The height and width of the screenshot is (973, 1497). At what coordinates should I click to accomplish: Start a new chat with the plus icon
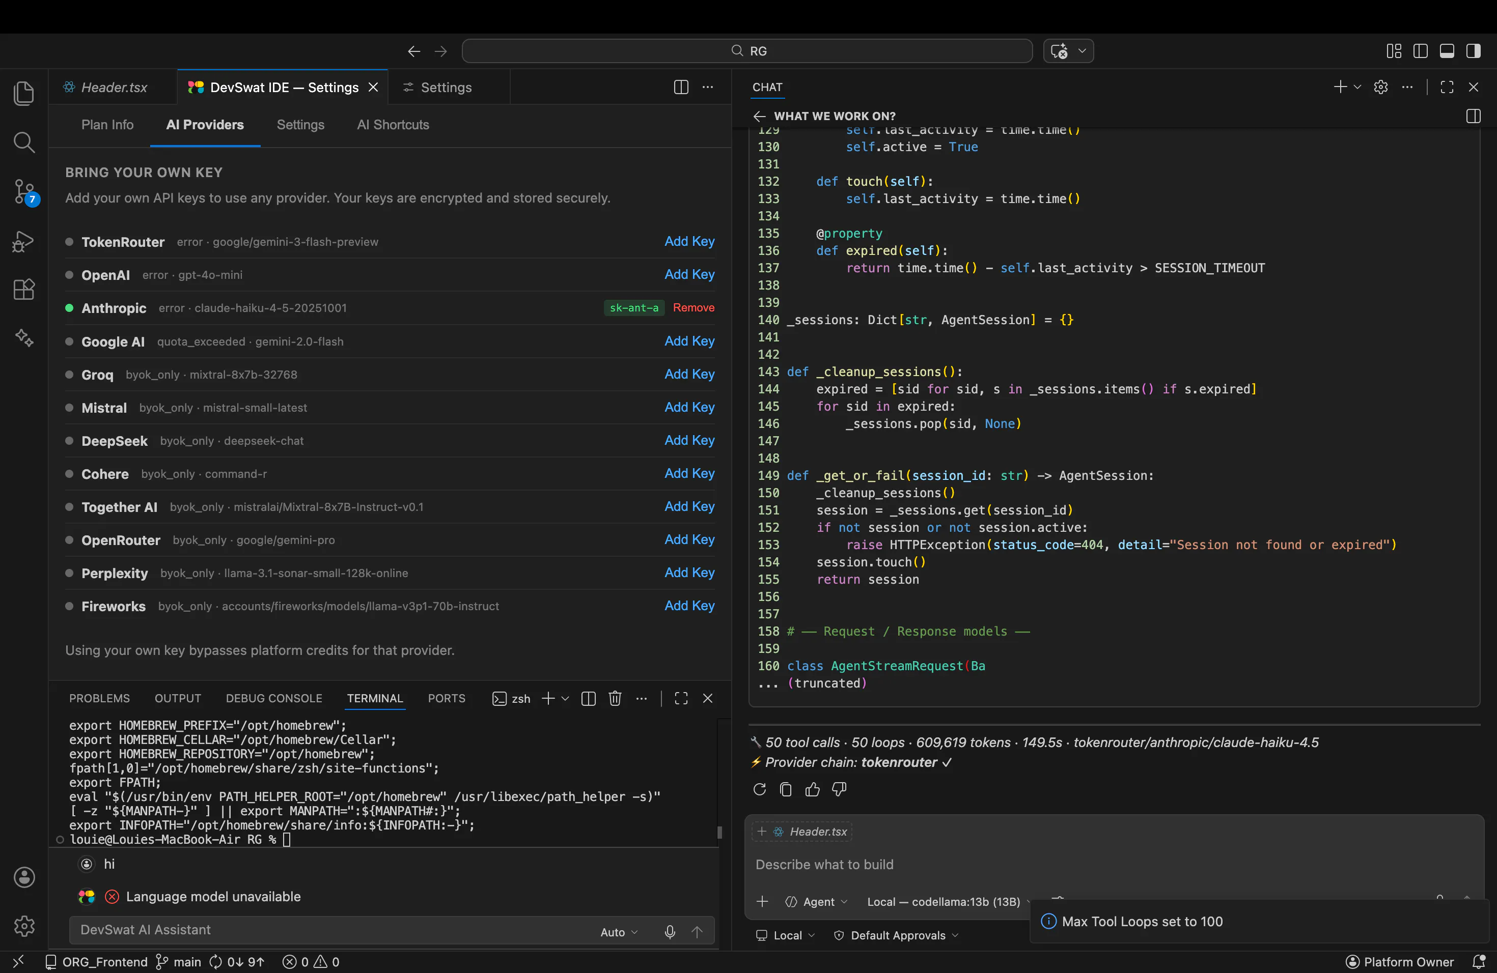[x=1340, y=87]
